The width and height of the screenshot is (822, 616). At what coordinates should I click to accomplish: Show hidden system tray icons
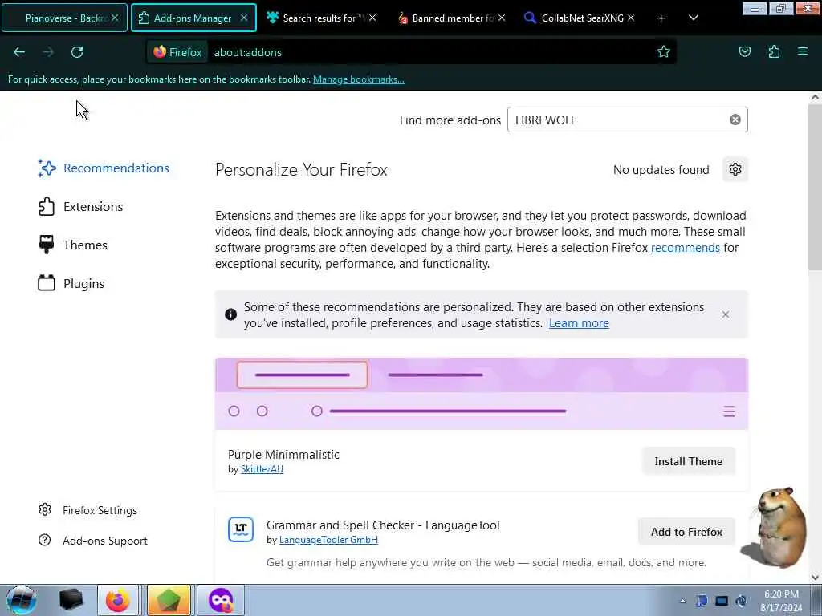point(682,601)
